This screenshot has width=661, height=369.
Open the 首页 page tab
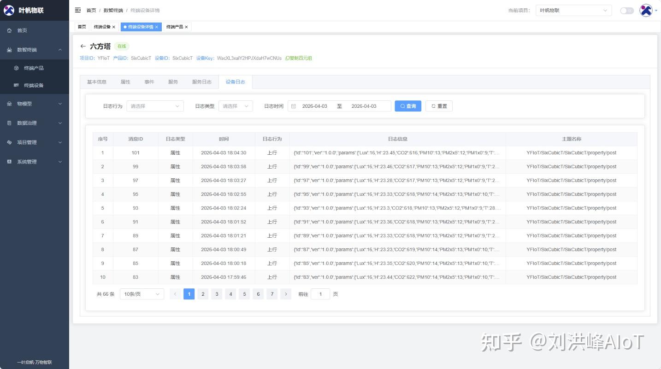82,27
